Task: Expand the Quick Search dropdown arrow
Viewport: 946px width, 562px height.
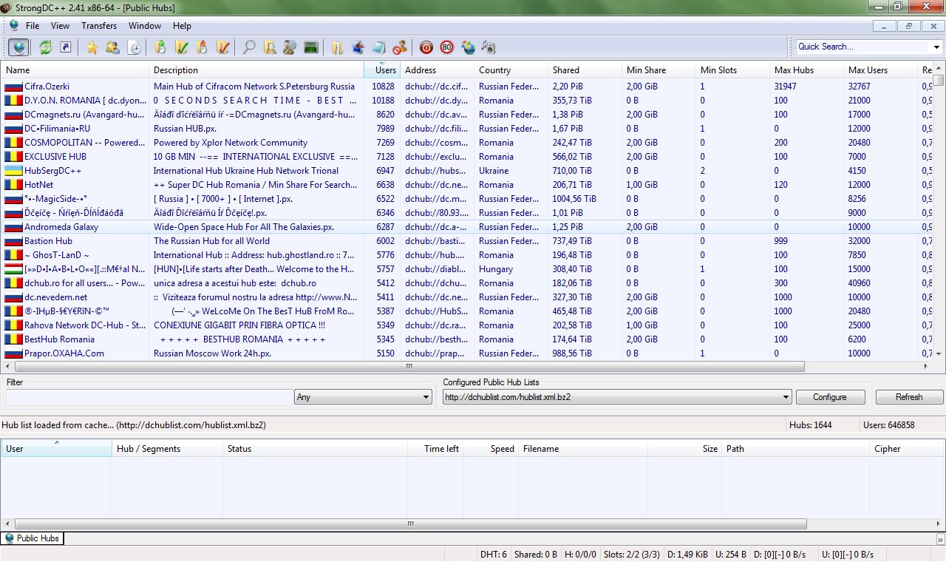Action: [x=936, y=47]
